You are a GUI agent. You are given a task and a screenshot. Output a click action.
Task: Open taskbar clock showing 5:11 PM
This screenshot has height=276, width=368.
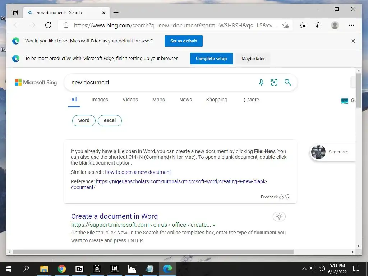click(337, 269)
